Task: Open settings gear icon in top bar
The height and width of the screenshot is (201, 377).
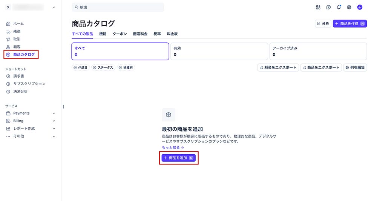Action: (x=349, y=7)
